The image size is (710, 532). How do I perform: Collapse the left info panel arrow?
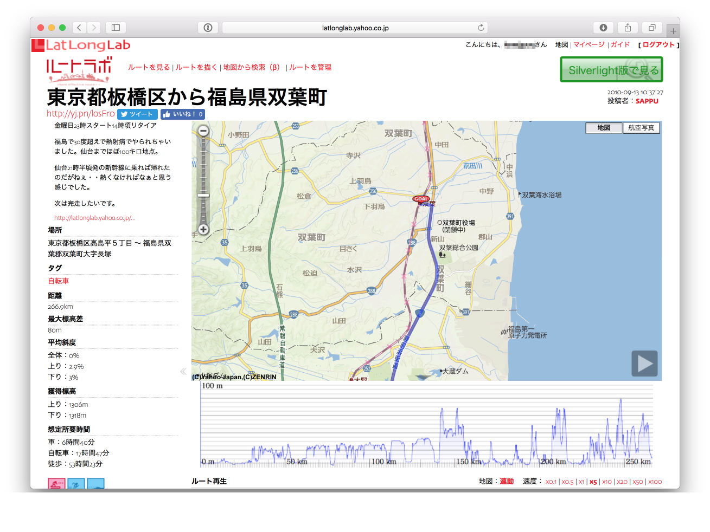(x=183, y=371)
